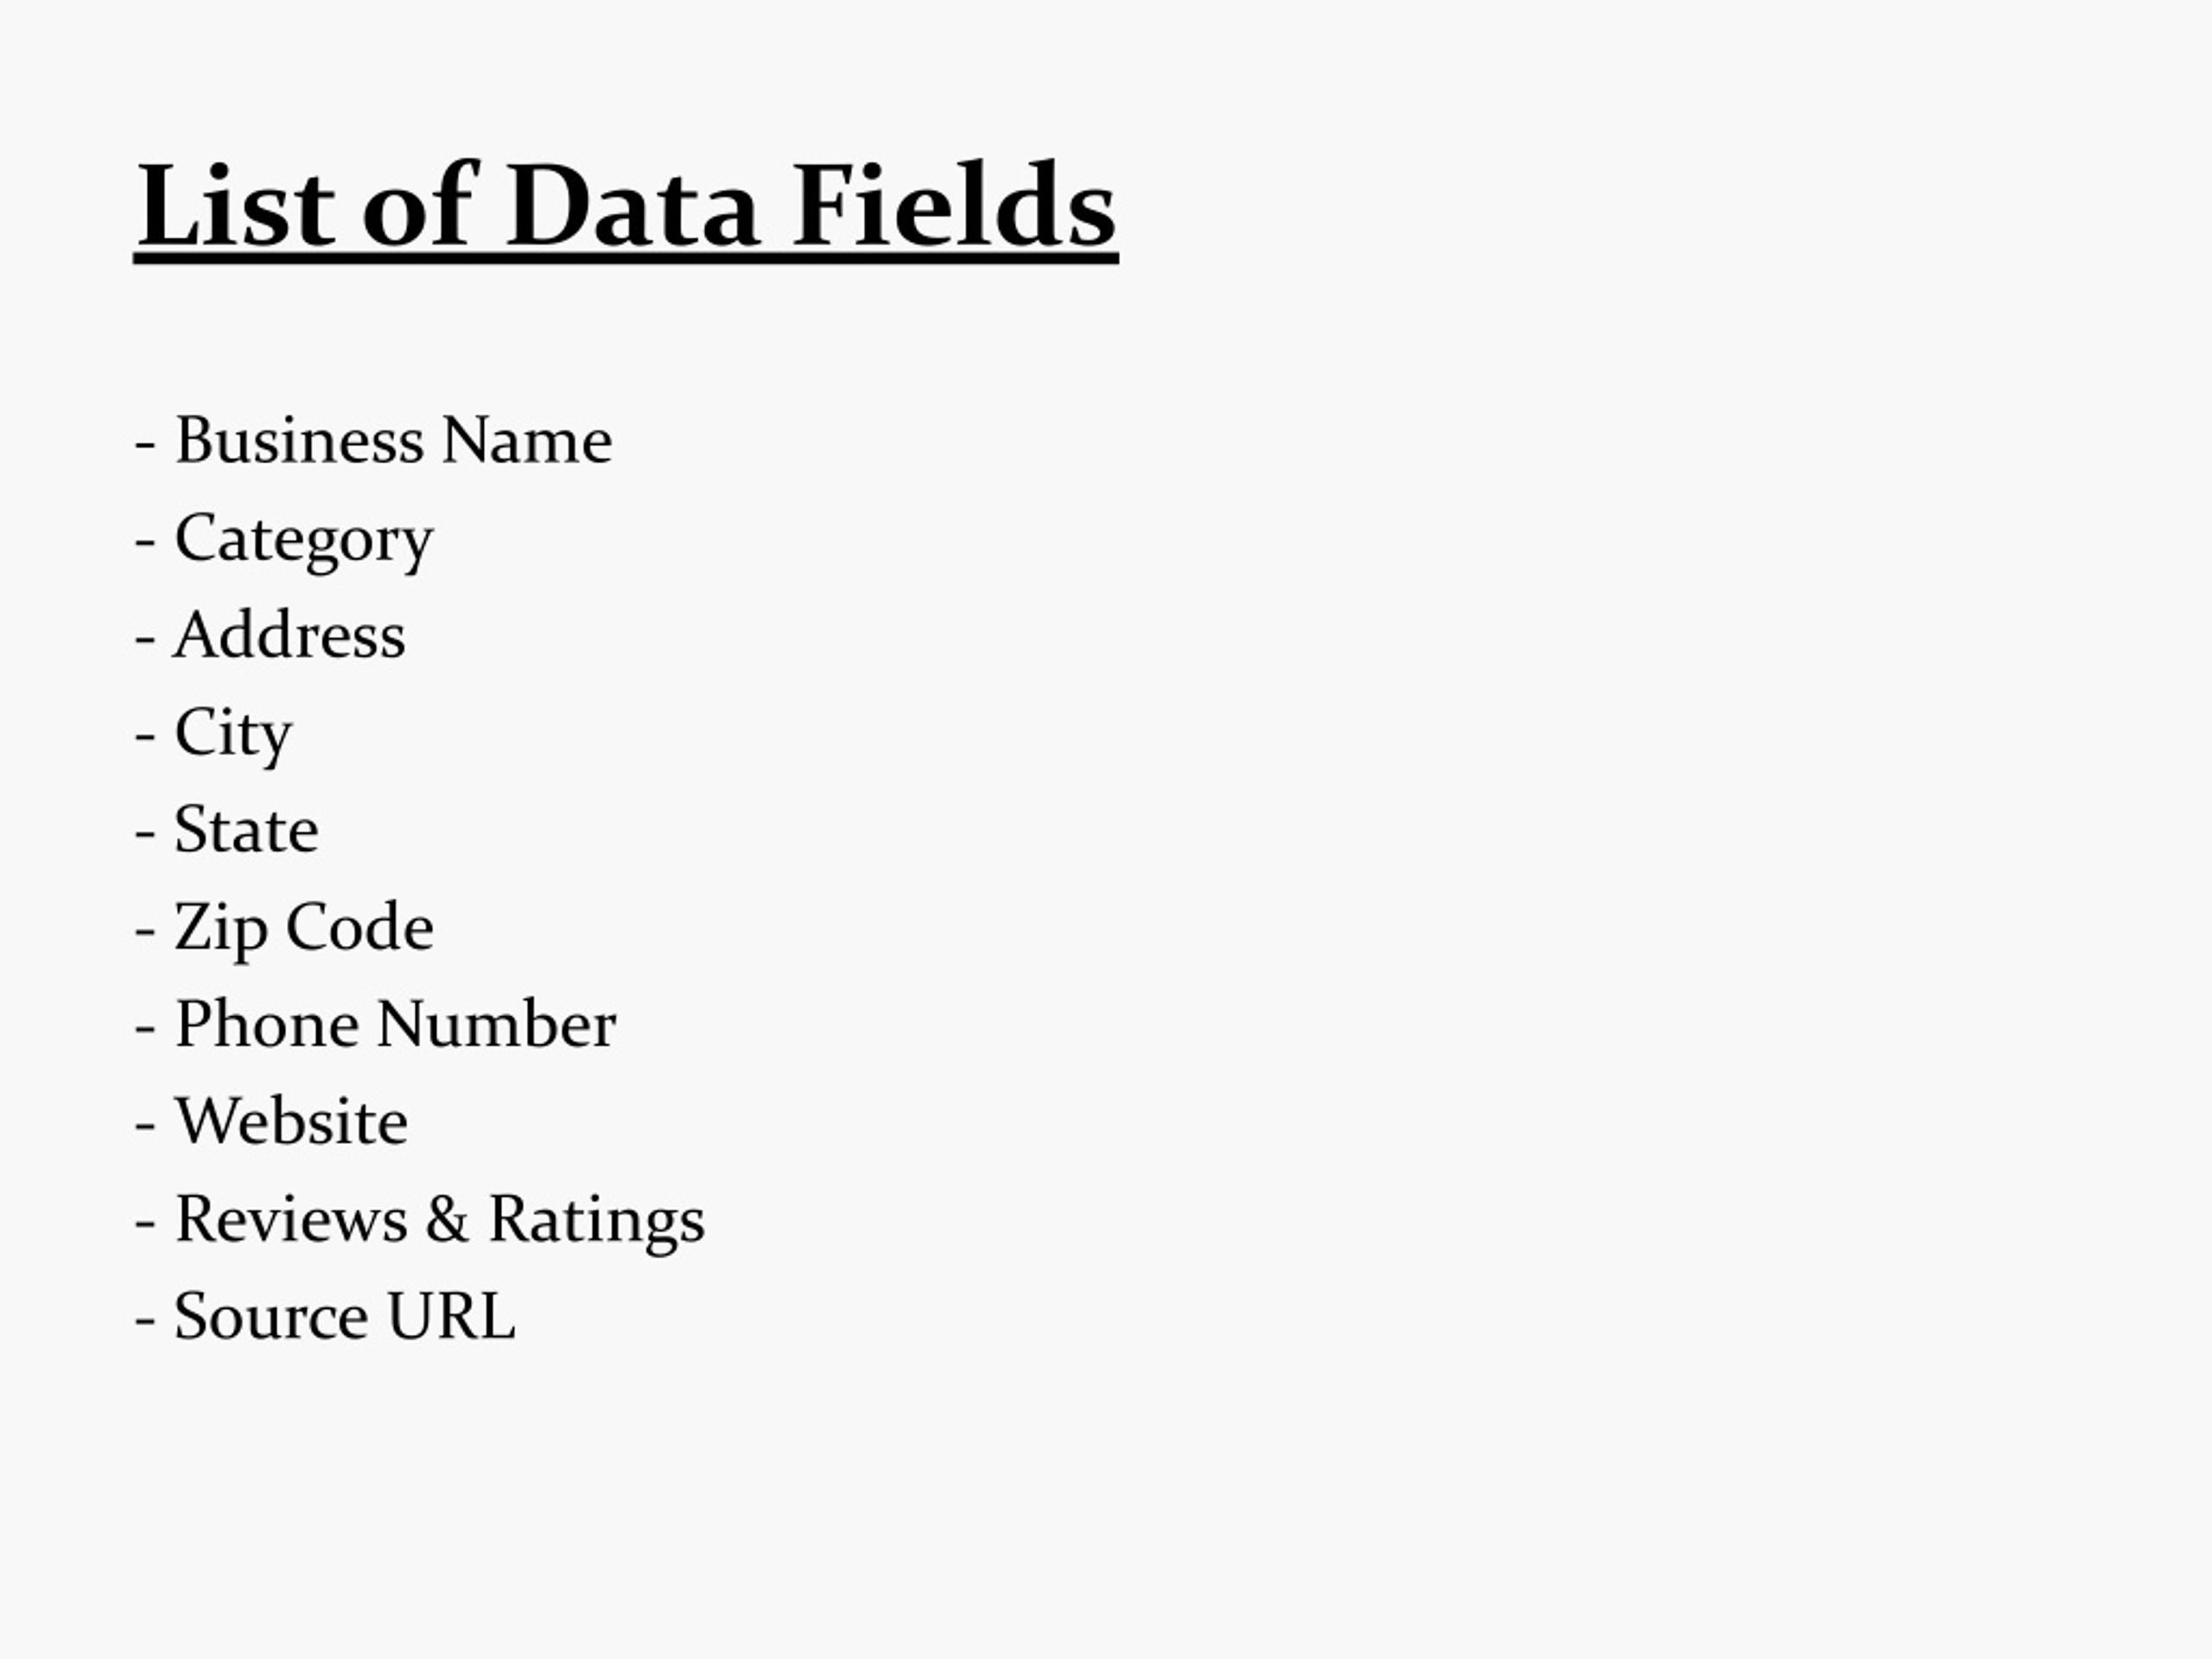Select the word "Name" after Business
The image size is (2212, 1659).
point(526,440)
